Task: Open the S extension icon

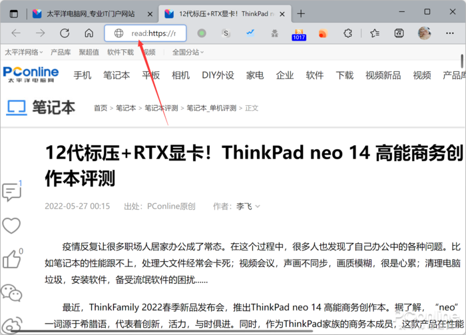Action: 226,33
